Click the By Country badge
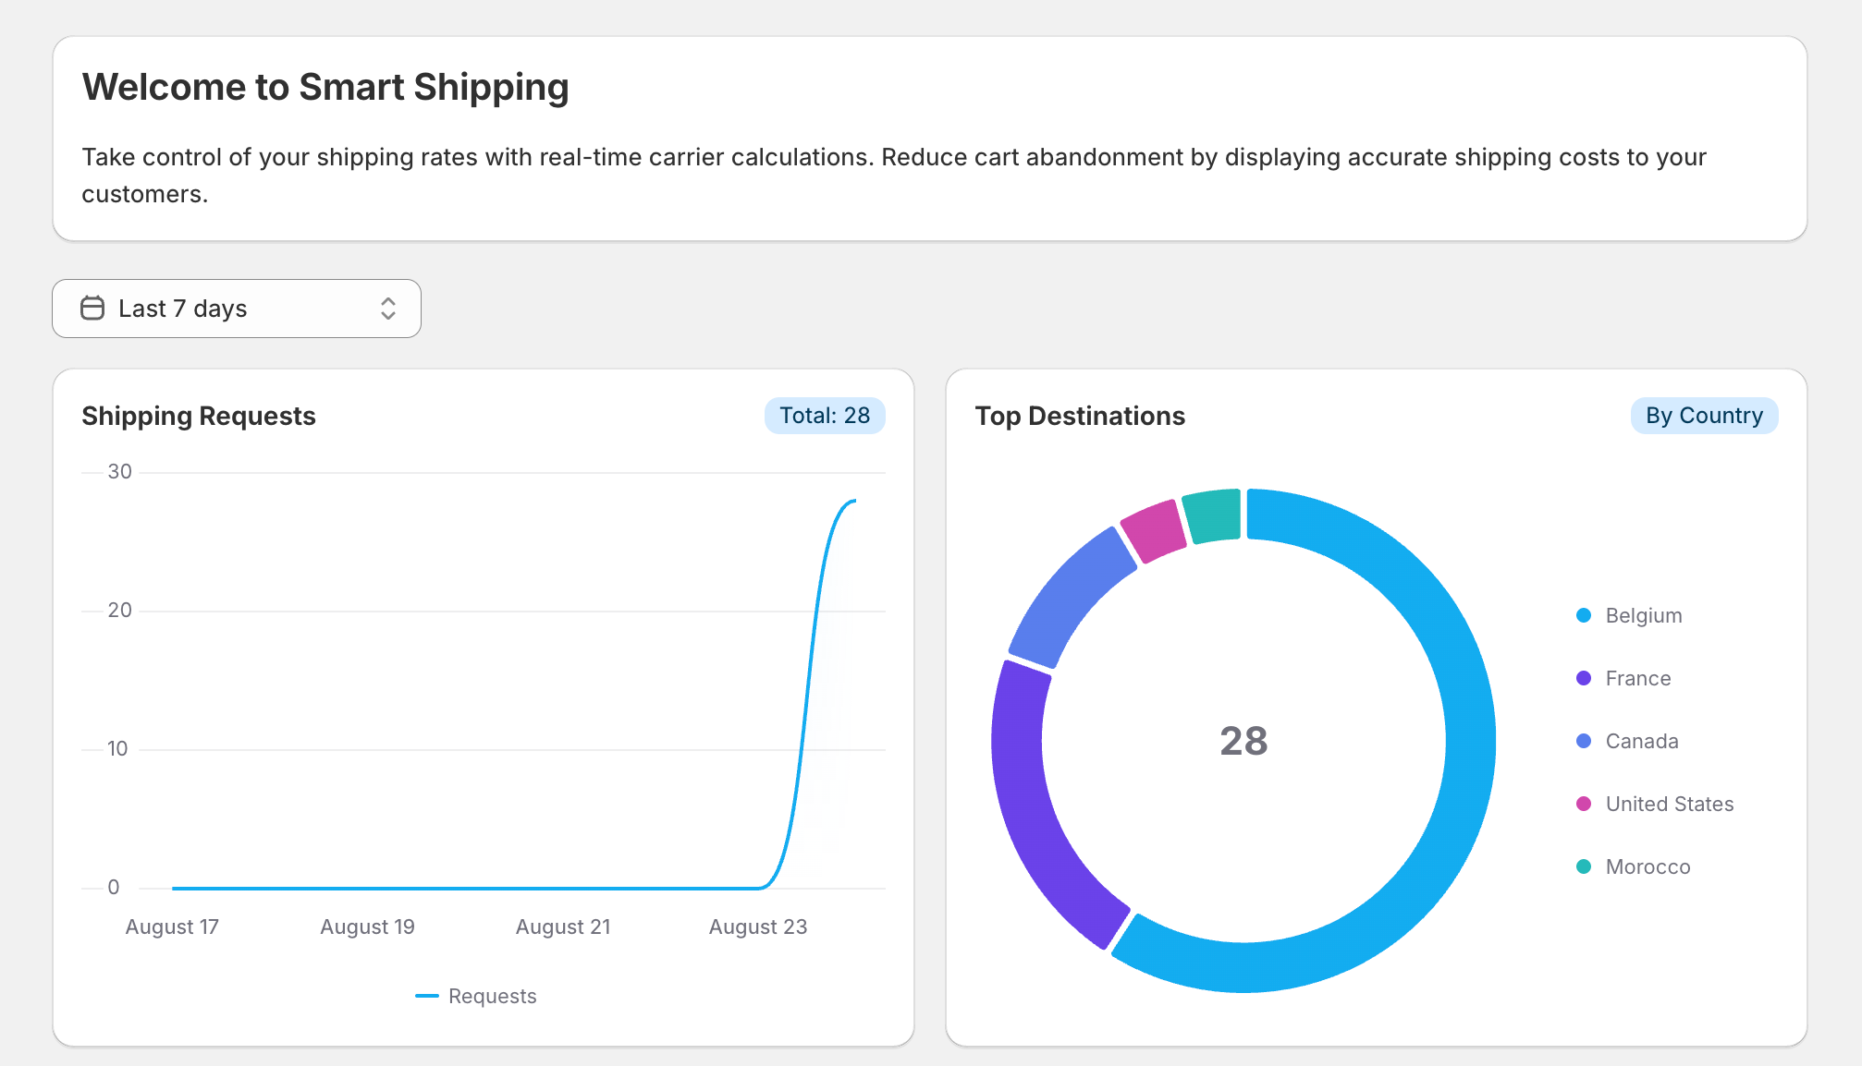This screenshot has width=1862, height=1066. pos(1703,416)
